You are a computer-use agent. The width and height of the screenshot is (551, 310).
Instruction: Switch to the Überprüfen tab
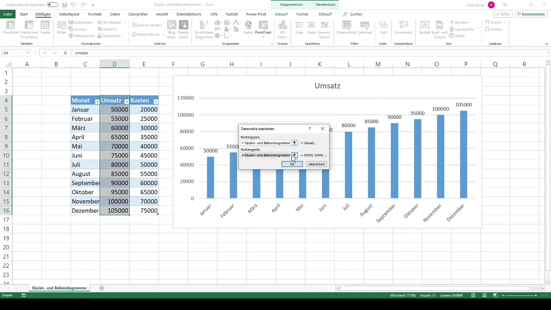138,14
